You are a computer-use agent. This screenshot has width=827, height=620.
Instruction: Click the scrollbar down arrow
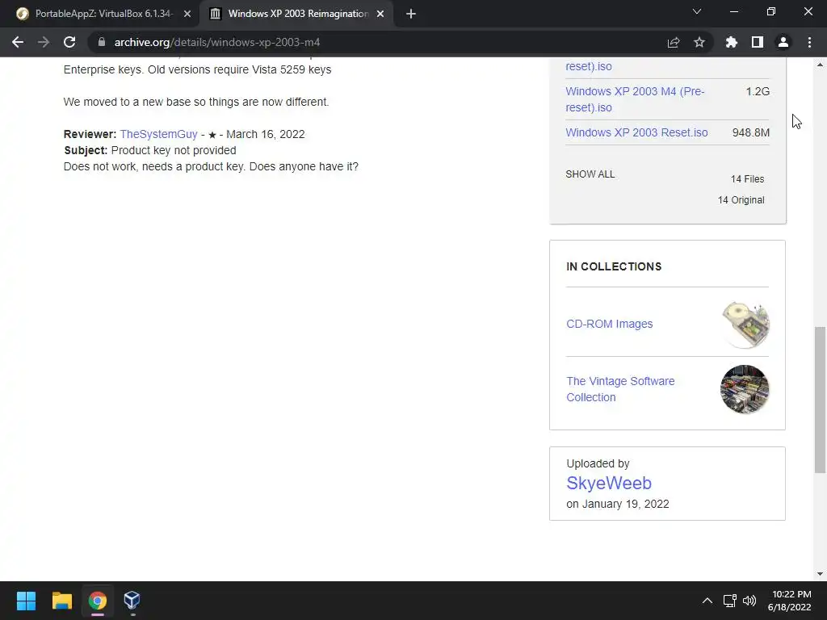pos(820,574)
